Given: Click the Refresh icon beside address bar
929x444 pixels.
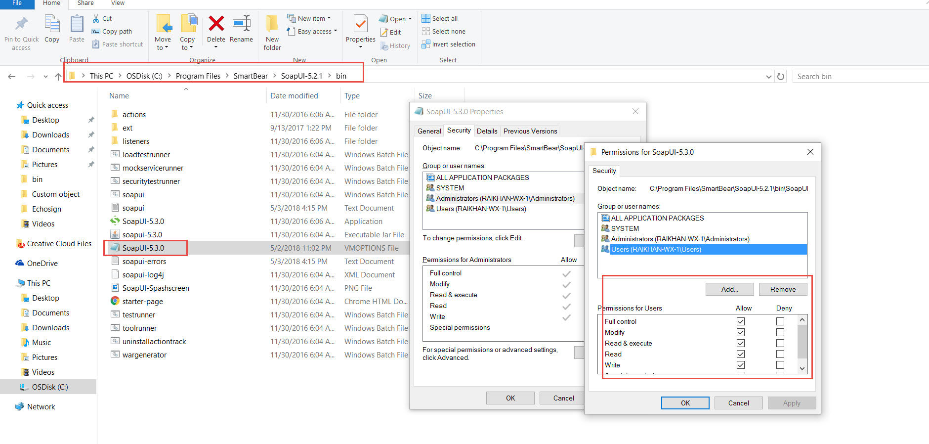Looking at the screenshot, I should click(x=781, y=77).
